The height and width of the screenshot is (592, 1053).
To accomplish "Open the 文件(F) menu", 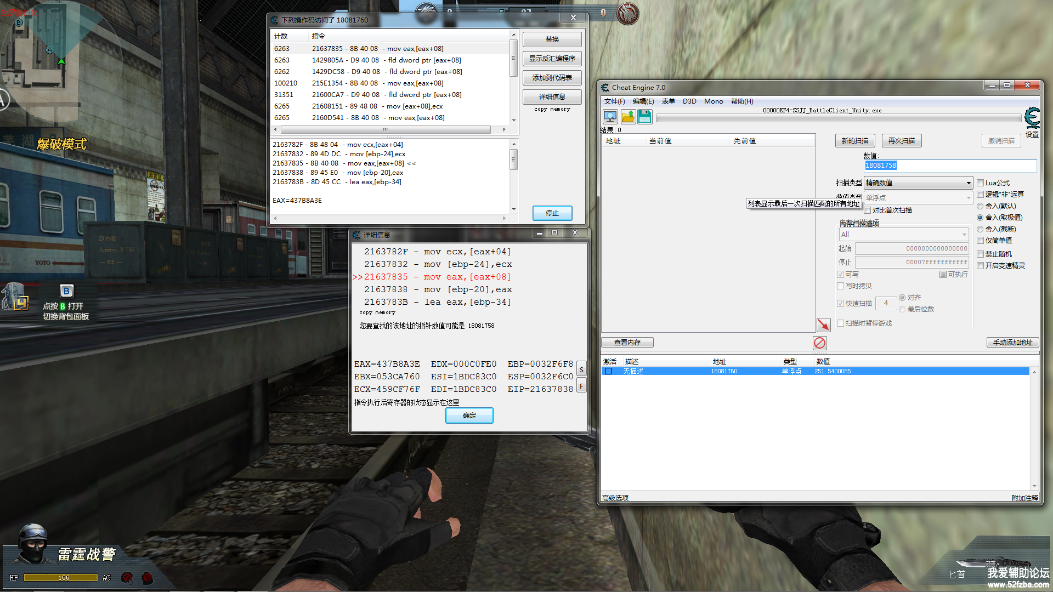I will pos(614,101).
